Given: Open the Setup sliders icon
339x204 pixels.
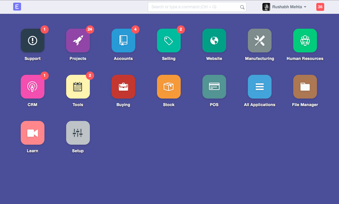Looking at the screenshot, I should click(78, 133).
